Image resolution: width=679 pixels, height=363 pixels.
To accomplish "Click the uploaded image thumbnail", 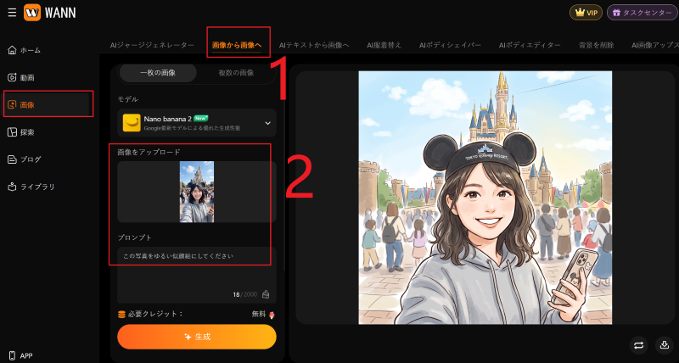I will coord(197,192).
